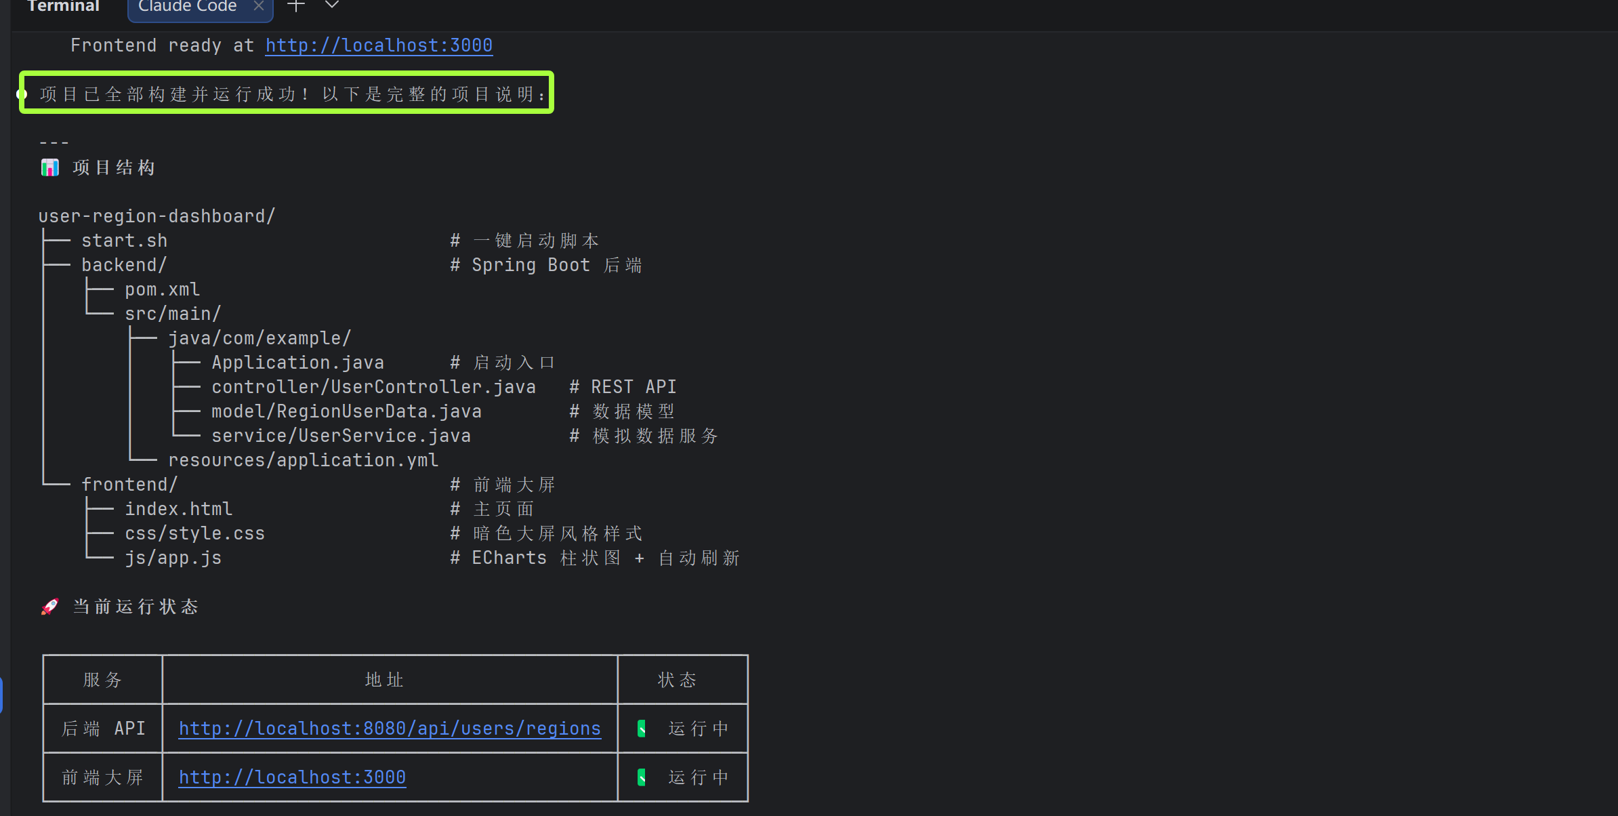Open the Frontend ready localhost:3000 link
This screenshot has height=816, width=1618.
pyautogui.click(x=379, y=45)
